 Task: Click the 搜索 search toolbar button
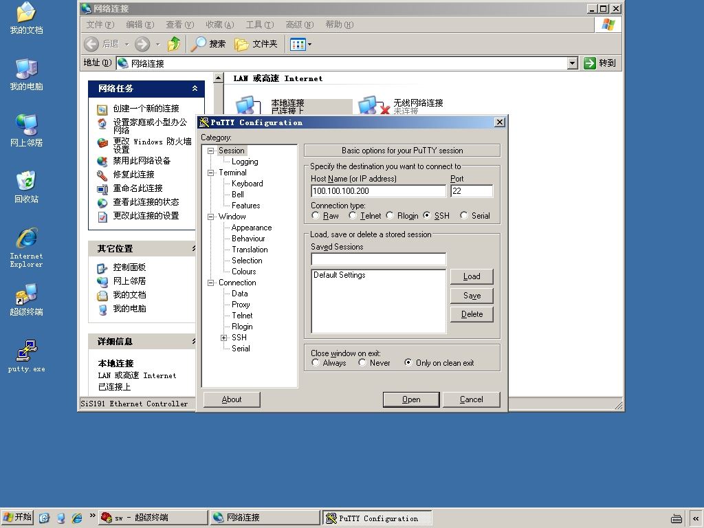208,44
